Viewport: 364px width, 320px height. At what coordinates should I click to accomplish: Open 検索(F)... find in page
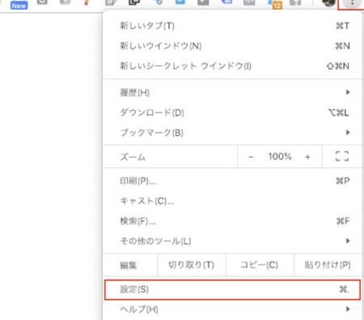tap(232, 221)
